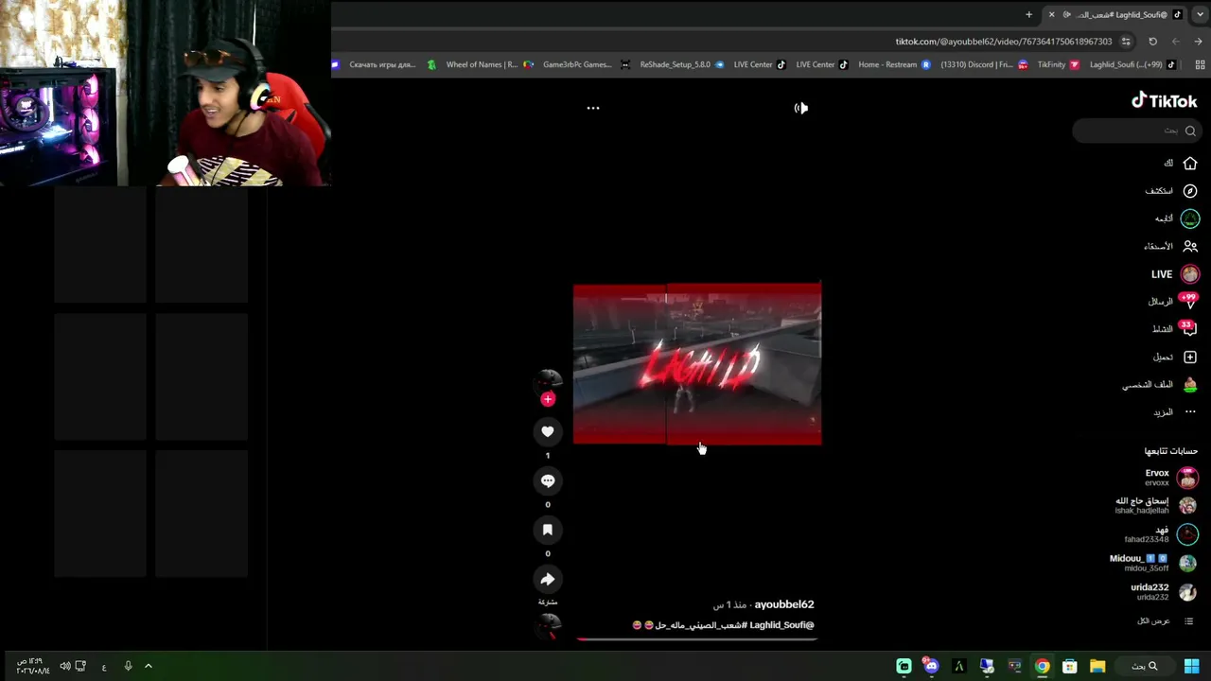Click the Laghlid video player
The height and width of the screenshot is (681, 1211).
point(697,363)
